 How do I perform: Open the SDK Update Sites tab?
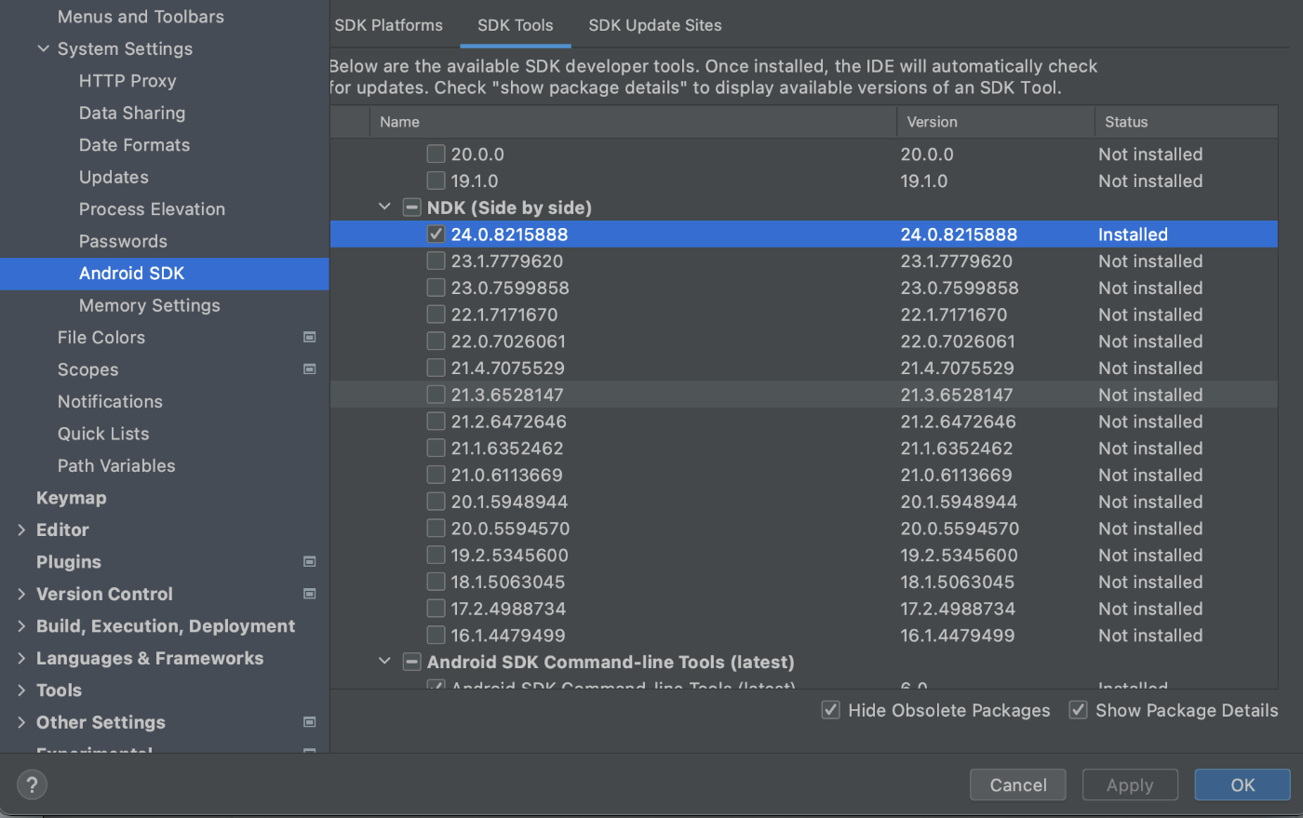[654, 25]
